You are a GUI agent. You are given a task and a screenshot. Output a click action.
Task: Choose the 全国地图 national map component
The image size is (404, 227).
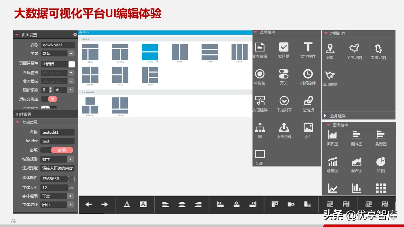354,51
